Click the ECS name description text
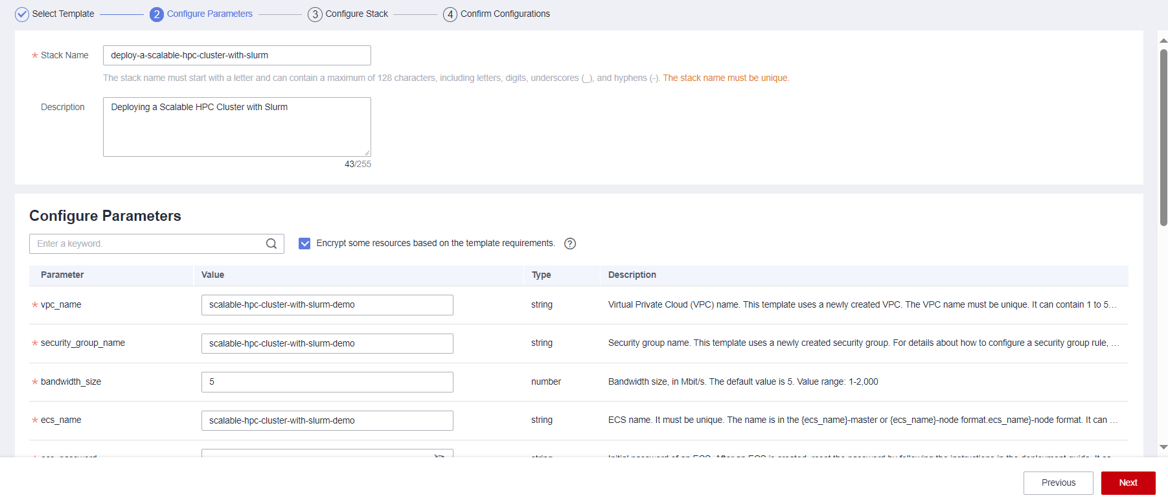Image resolution: width=1168 pixels, height=500 pixels. pyautogui.click(x=863, y=420)
